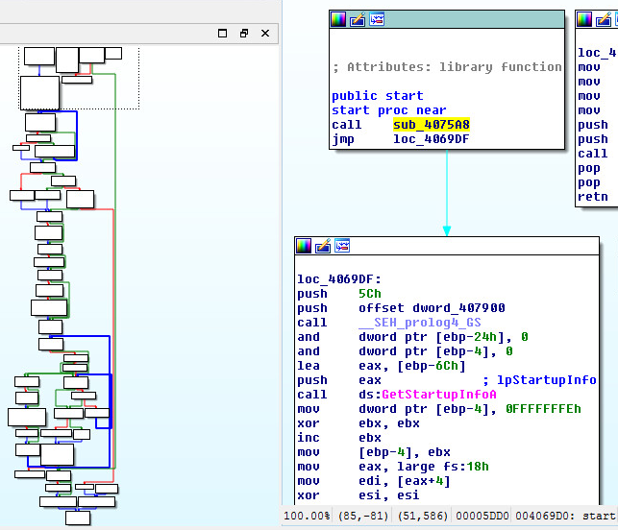Screen dimensions: 618x530
Task: Click the color icon on the rightmost node
Action: tap(583, 19)
